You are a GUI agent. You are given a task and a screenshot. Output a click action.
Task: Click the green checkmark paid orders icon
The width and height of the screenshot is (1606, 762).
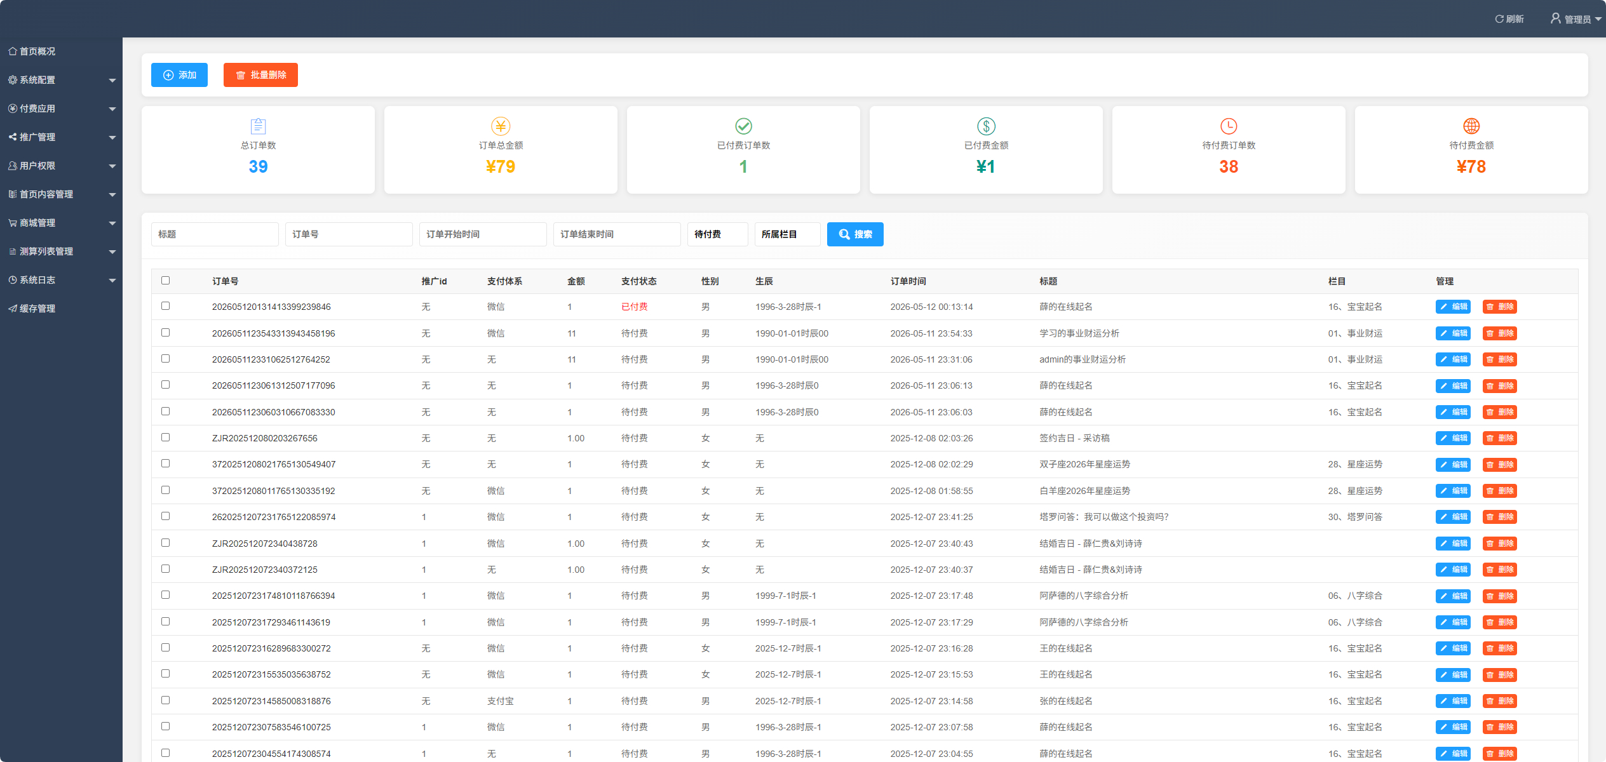tap(743, 126)
